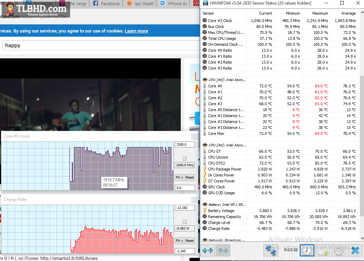Click the lightning icon beside Battery Voltage
This screenshot has height=261, width=364.
click(205, 211)
